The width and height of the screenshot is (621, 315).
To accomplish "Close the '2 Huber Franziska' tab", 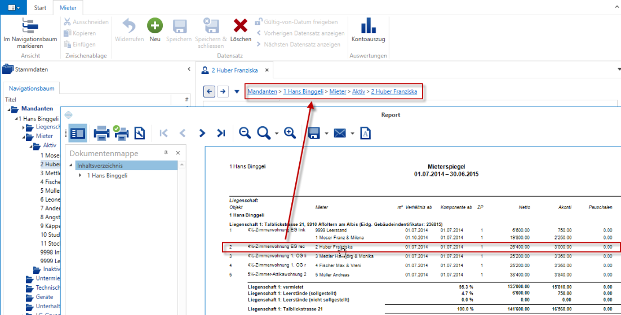I will [x=267, y=70].
